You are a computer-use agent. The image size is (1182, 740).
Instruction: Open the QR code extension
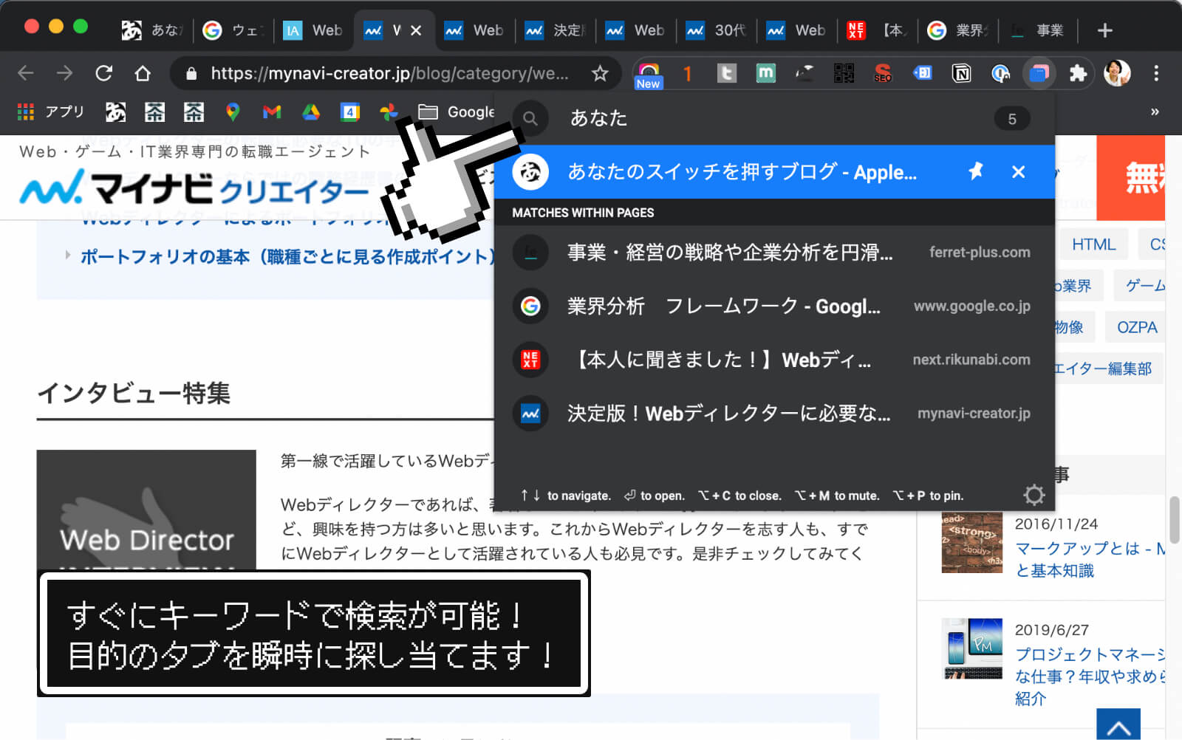(x=844, y=73)
